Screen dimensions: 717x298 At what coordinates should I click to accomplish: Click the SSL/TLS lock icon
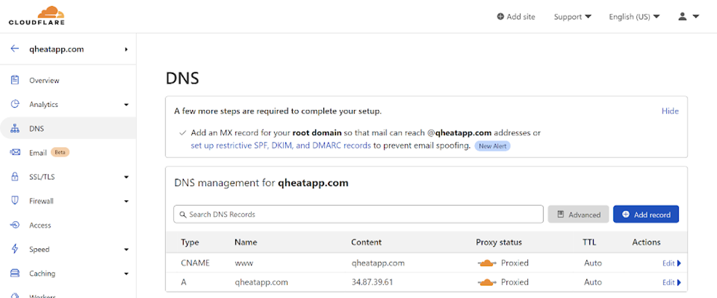(15, 176)
